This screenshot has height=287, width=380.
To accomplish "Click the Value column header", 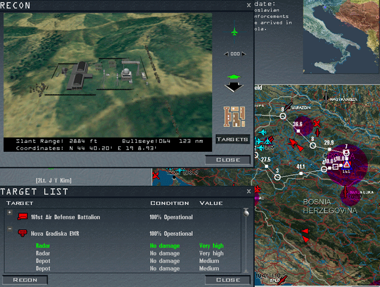I will (211, 203).
